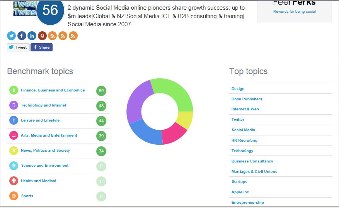Open the LinkedIn round profile icon
Image resolution: width=339 pixels, height=208 pixels.
pyautogui.click(x=32, y=36)
